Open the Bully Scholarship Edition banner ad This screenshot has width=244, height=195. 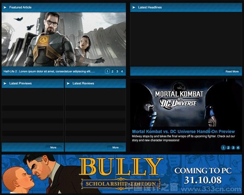click(122, 174)
